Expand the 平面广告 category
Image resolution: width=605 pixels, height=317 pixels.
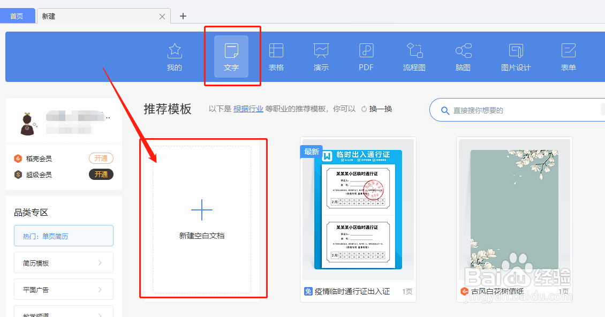(63, 289)
